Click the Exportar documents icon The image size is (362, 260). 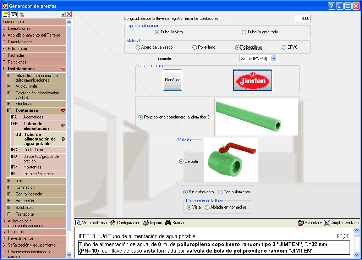pyautogui.click(x=301, y=223)
